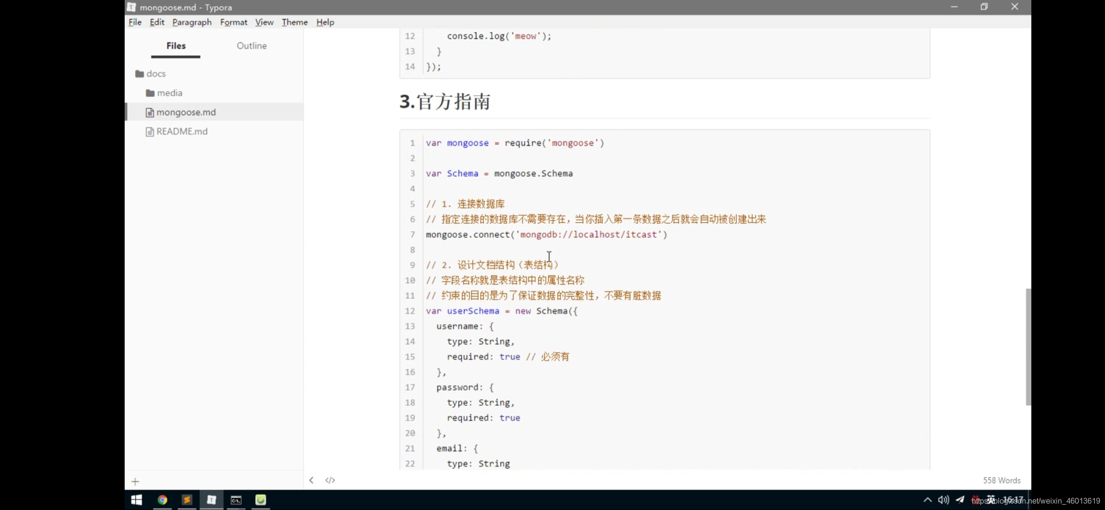Viewport: 1105px width, 510px height.
Task: Click the View menu item
Action: coord(263,22)
